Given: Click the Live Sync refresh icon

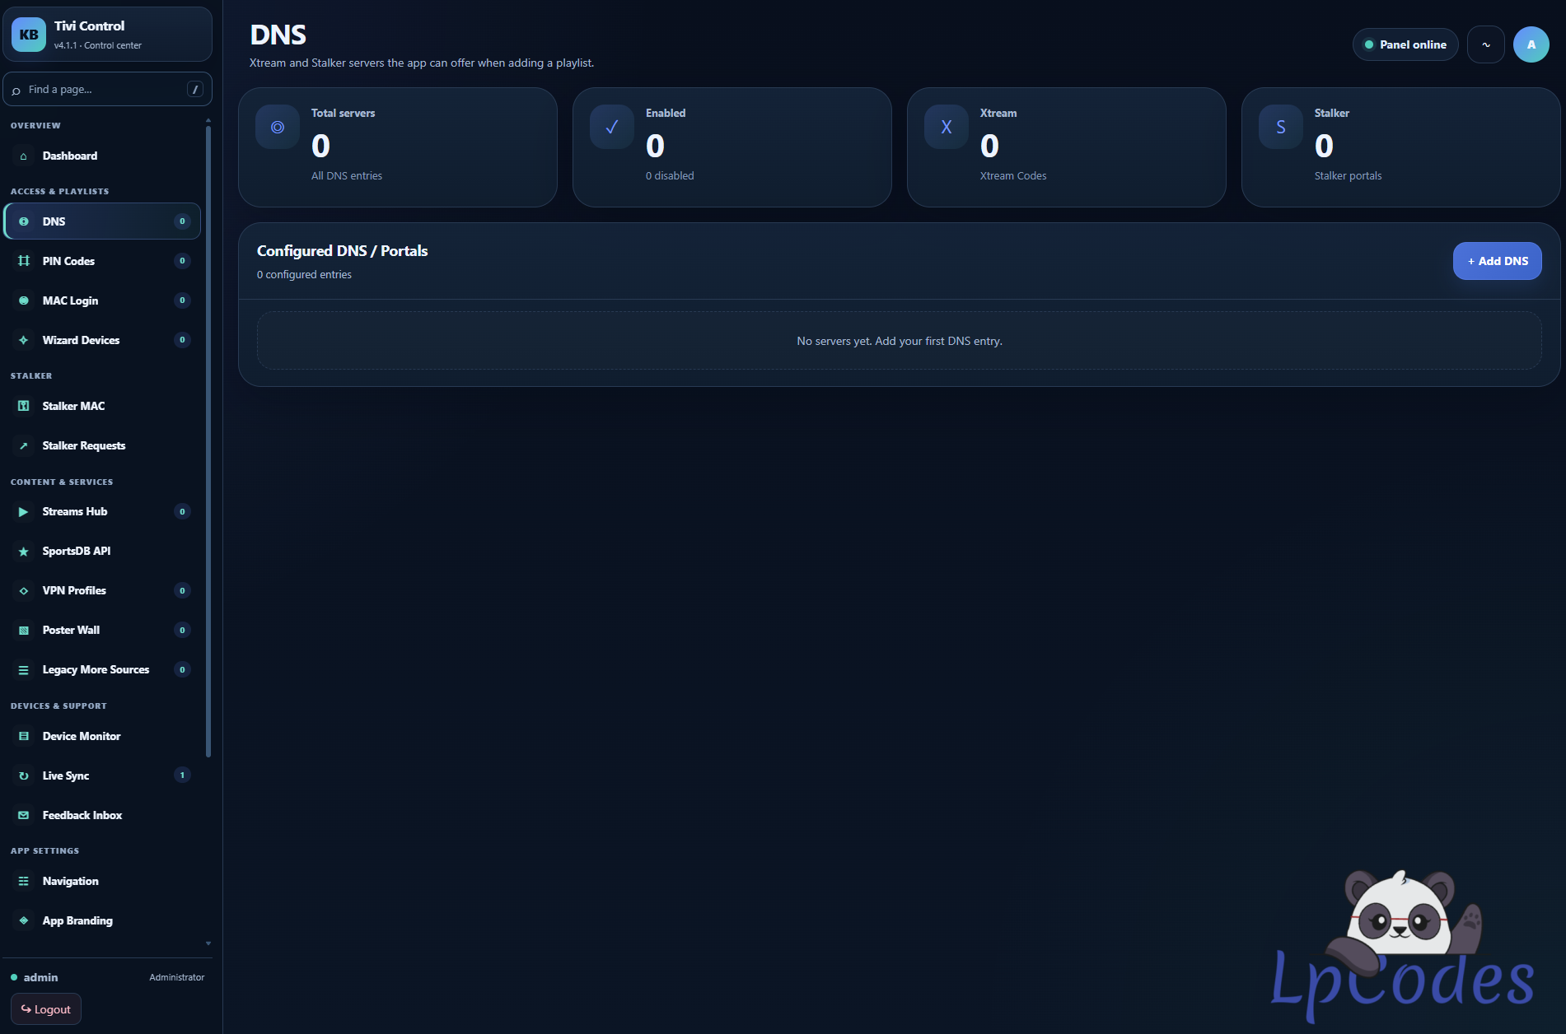Looking at the screenshot, I should (x=24, y=775).
